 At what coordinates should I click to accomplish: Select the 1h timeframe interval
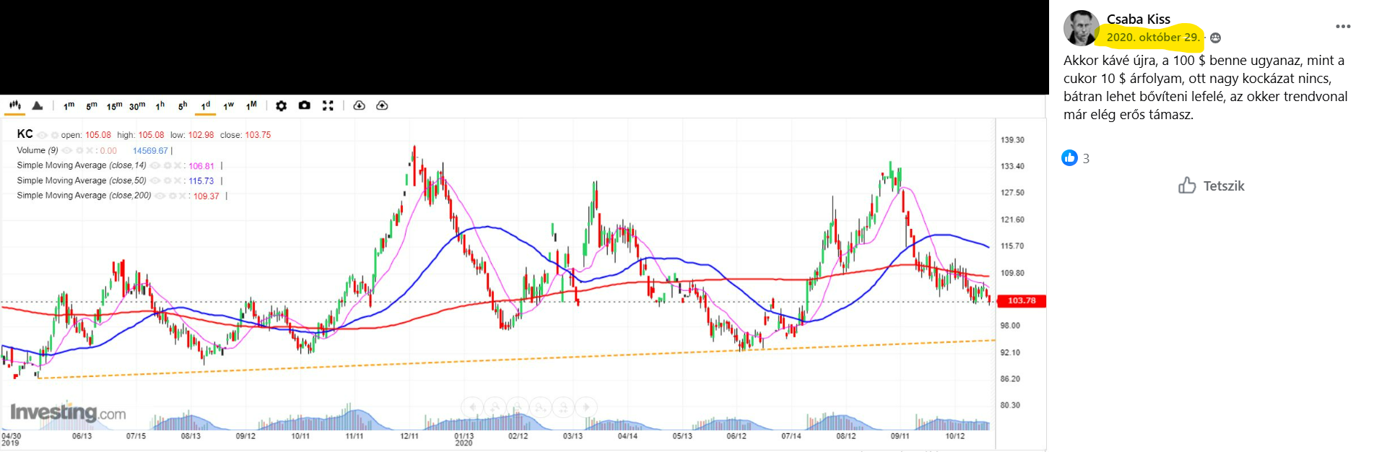[160, 106]
